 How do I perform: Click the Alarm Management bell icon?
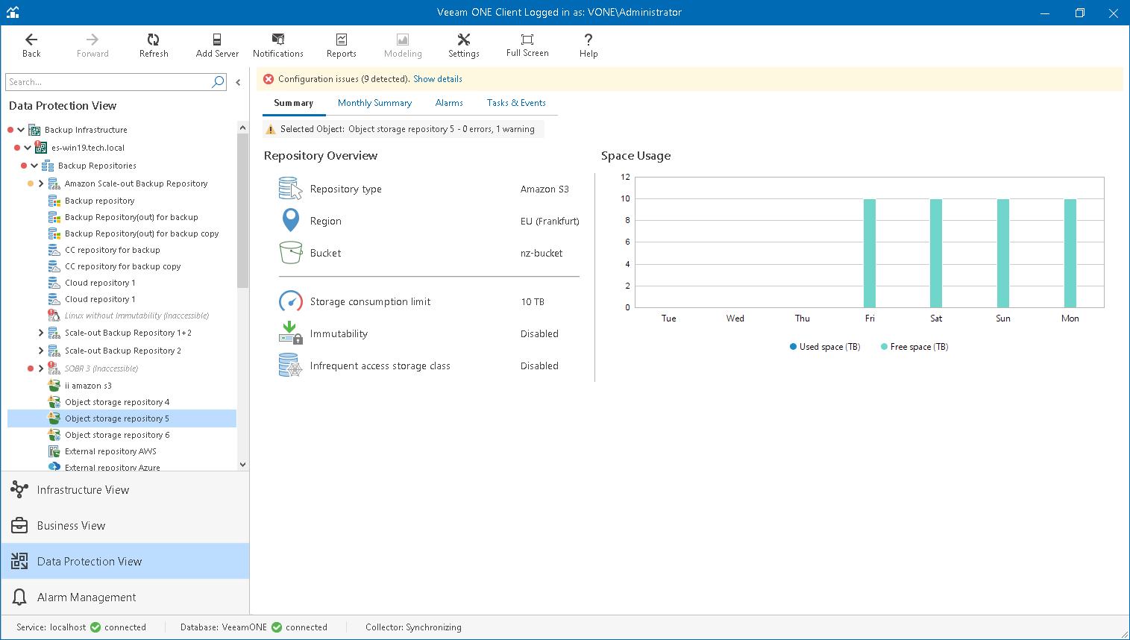[19, 597]
